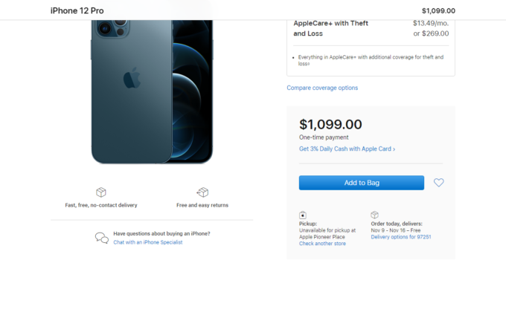Open Get 3% Daily Cash with Apple Card
The image size is (506, 315).
[347, 149]
